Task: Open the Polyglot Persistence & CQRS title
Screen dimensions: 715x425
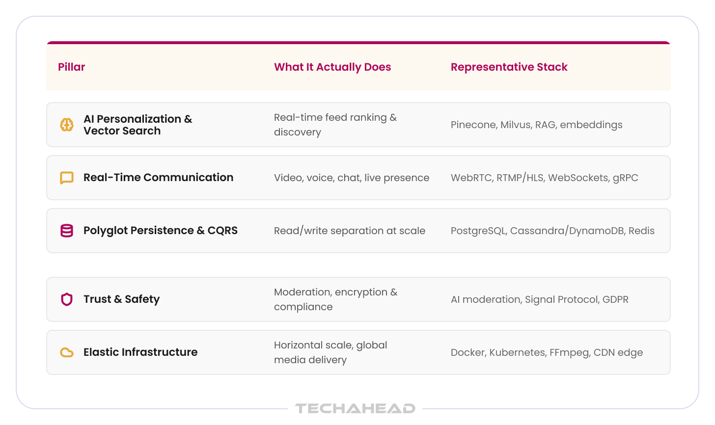Action: click(x=161, y=231)
